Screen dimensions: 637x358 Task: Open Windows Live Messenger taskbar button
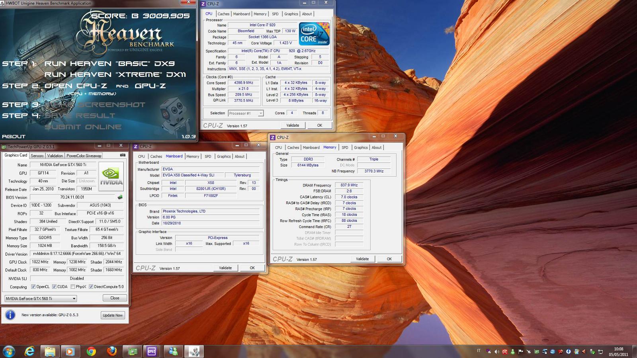coord(173,351)
